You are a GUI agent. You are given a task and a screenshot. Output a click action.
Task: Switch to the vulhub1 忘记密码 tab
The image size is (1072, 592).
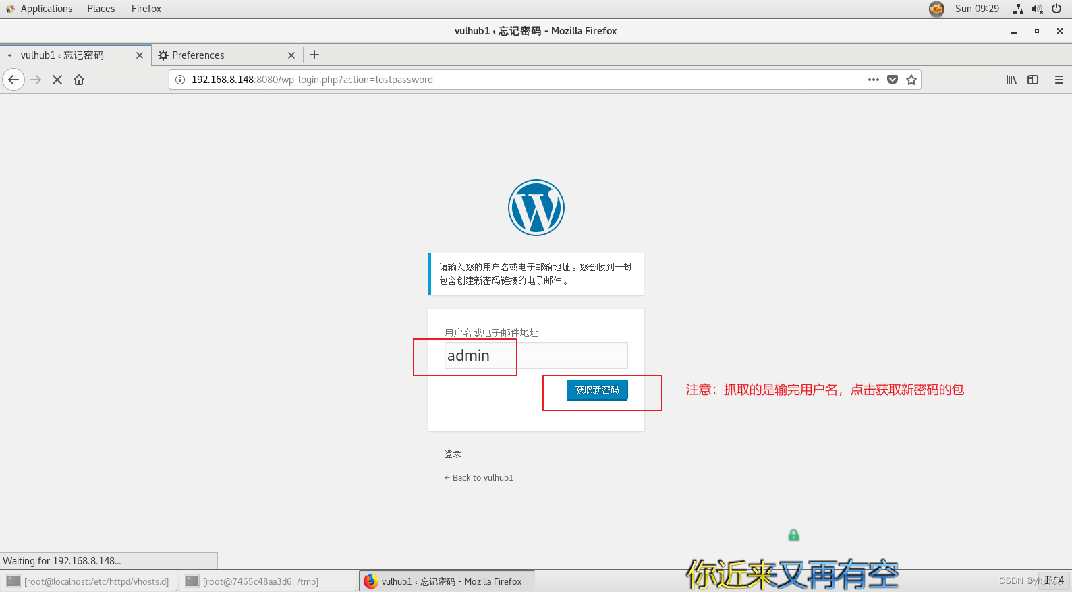76,55
